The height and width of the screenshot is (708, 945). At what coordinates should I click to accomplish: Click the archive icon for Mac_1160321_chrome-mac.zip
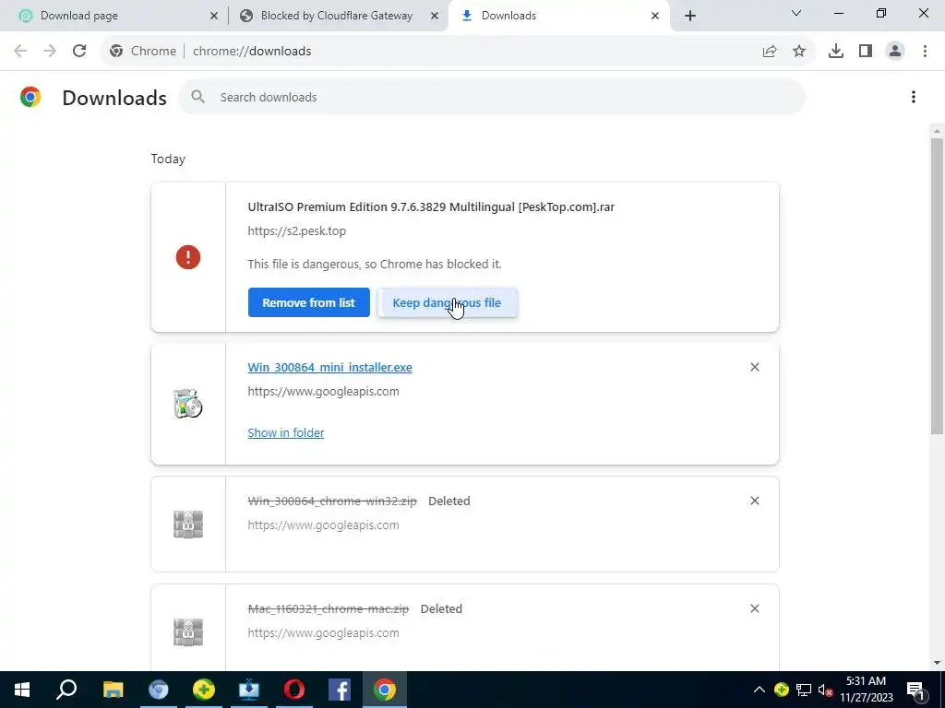click(188, 632)
